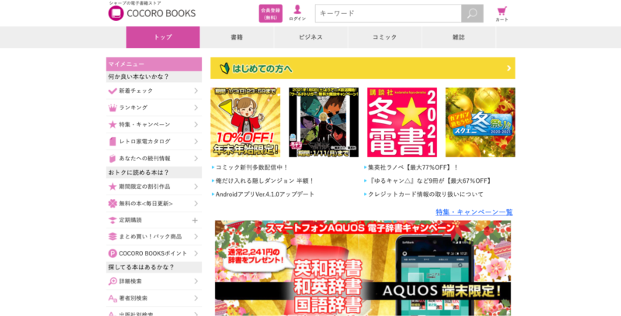The height and width of the screenshot is (316, 621).
Task: Click the COCORO BOOKS logo icon
Action: [116, 13]
